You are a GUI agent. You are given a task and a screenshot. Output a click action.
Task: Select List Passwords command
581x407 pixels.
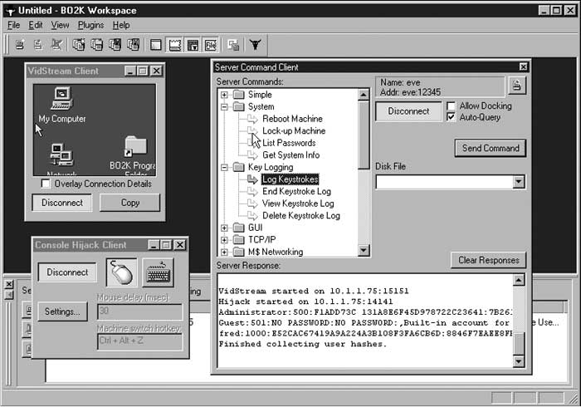pyautogui.click(x=289, y=143)
